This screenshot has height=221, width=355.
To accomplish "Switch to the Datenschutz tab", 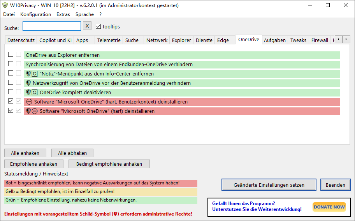I will pos(21,40).
